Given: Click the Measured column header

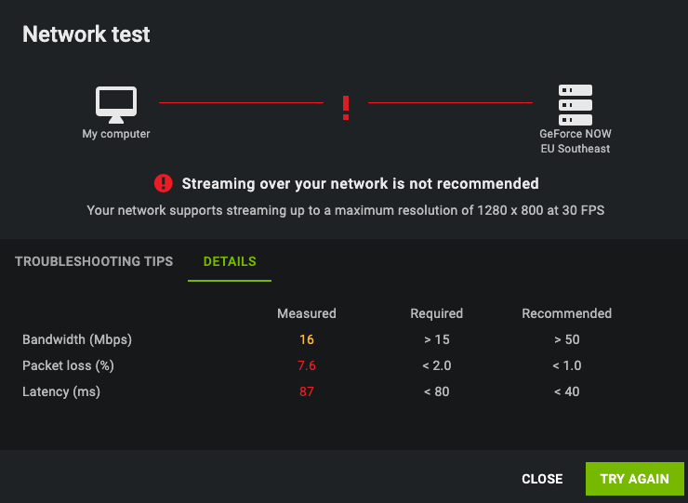Looking at the screenshot, I should (x=307, y=313).
